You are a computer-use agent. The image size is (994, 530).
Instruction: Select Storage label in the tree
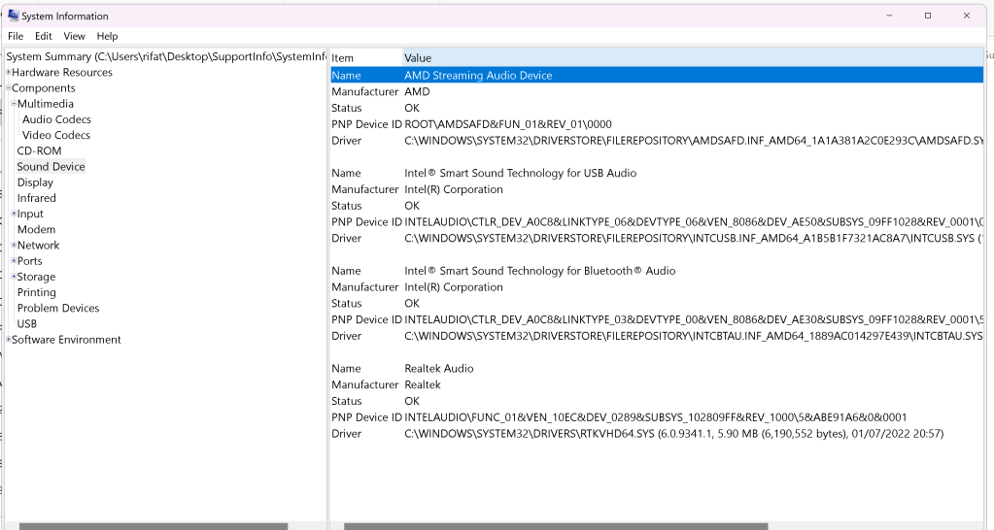pyautogui.click(x=36, y=276)
